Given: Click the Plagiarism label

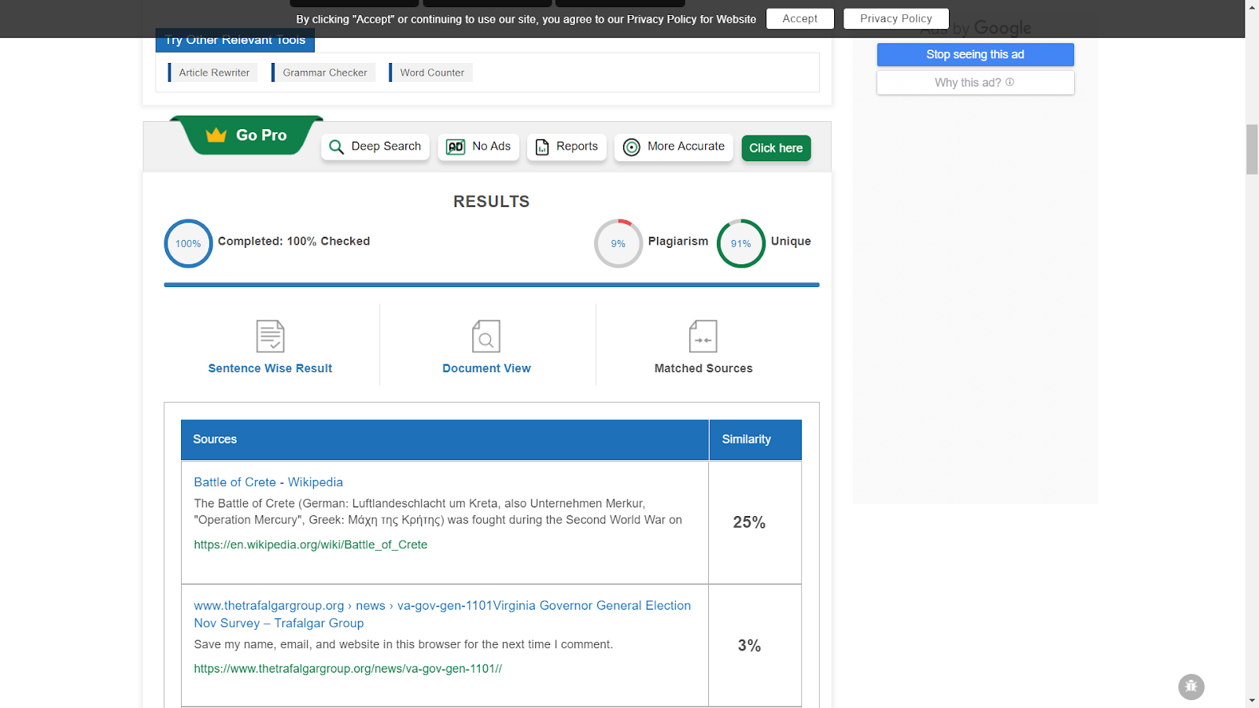Looking at the screenshot, I should coord(678,242).
